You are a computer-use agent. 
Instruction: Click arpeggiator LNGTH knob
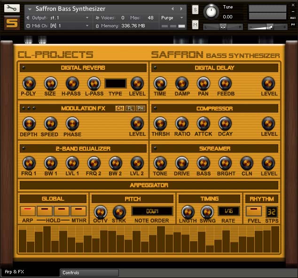click(x=188, y=212)
